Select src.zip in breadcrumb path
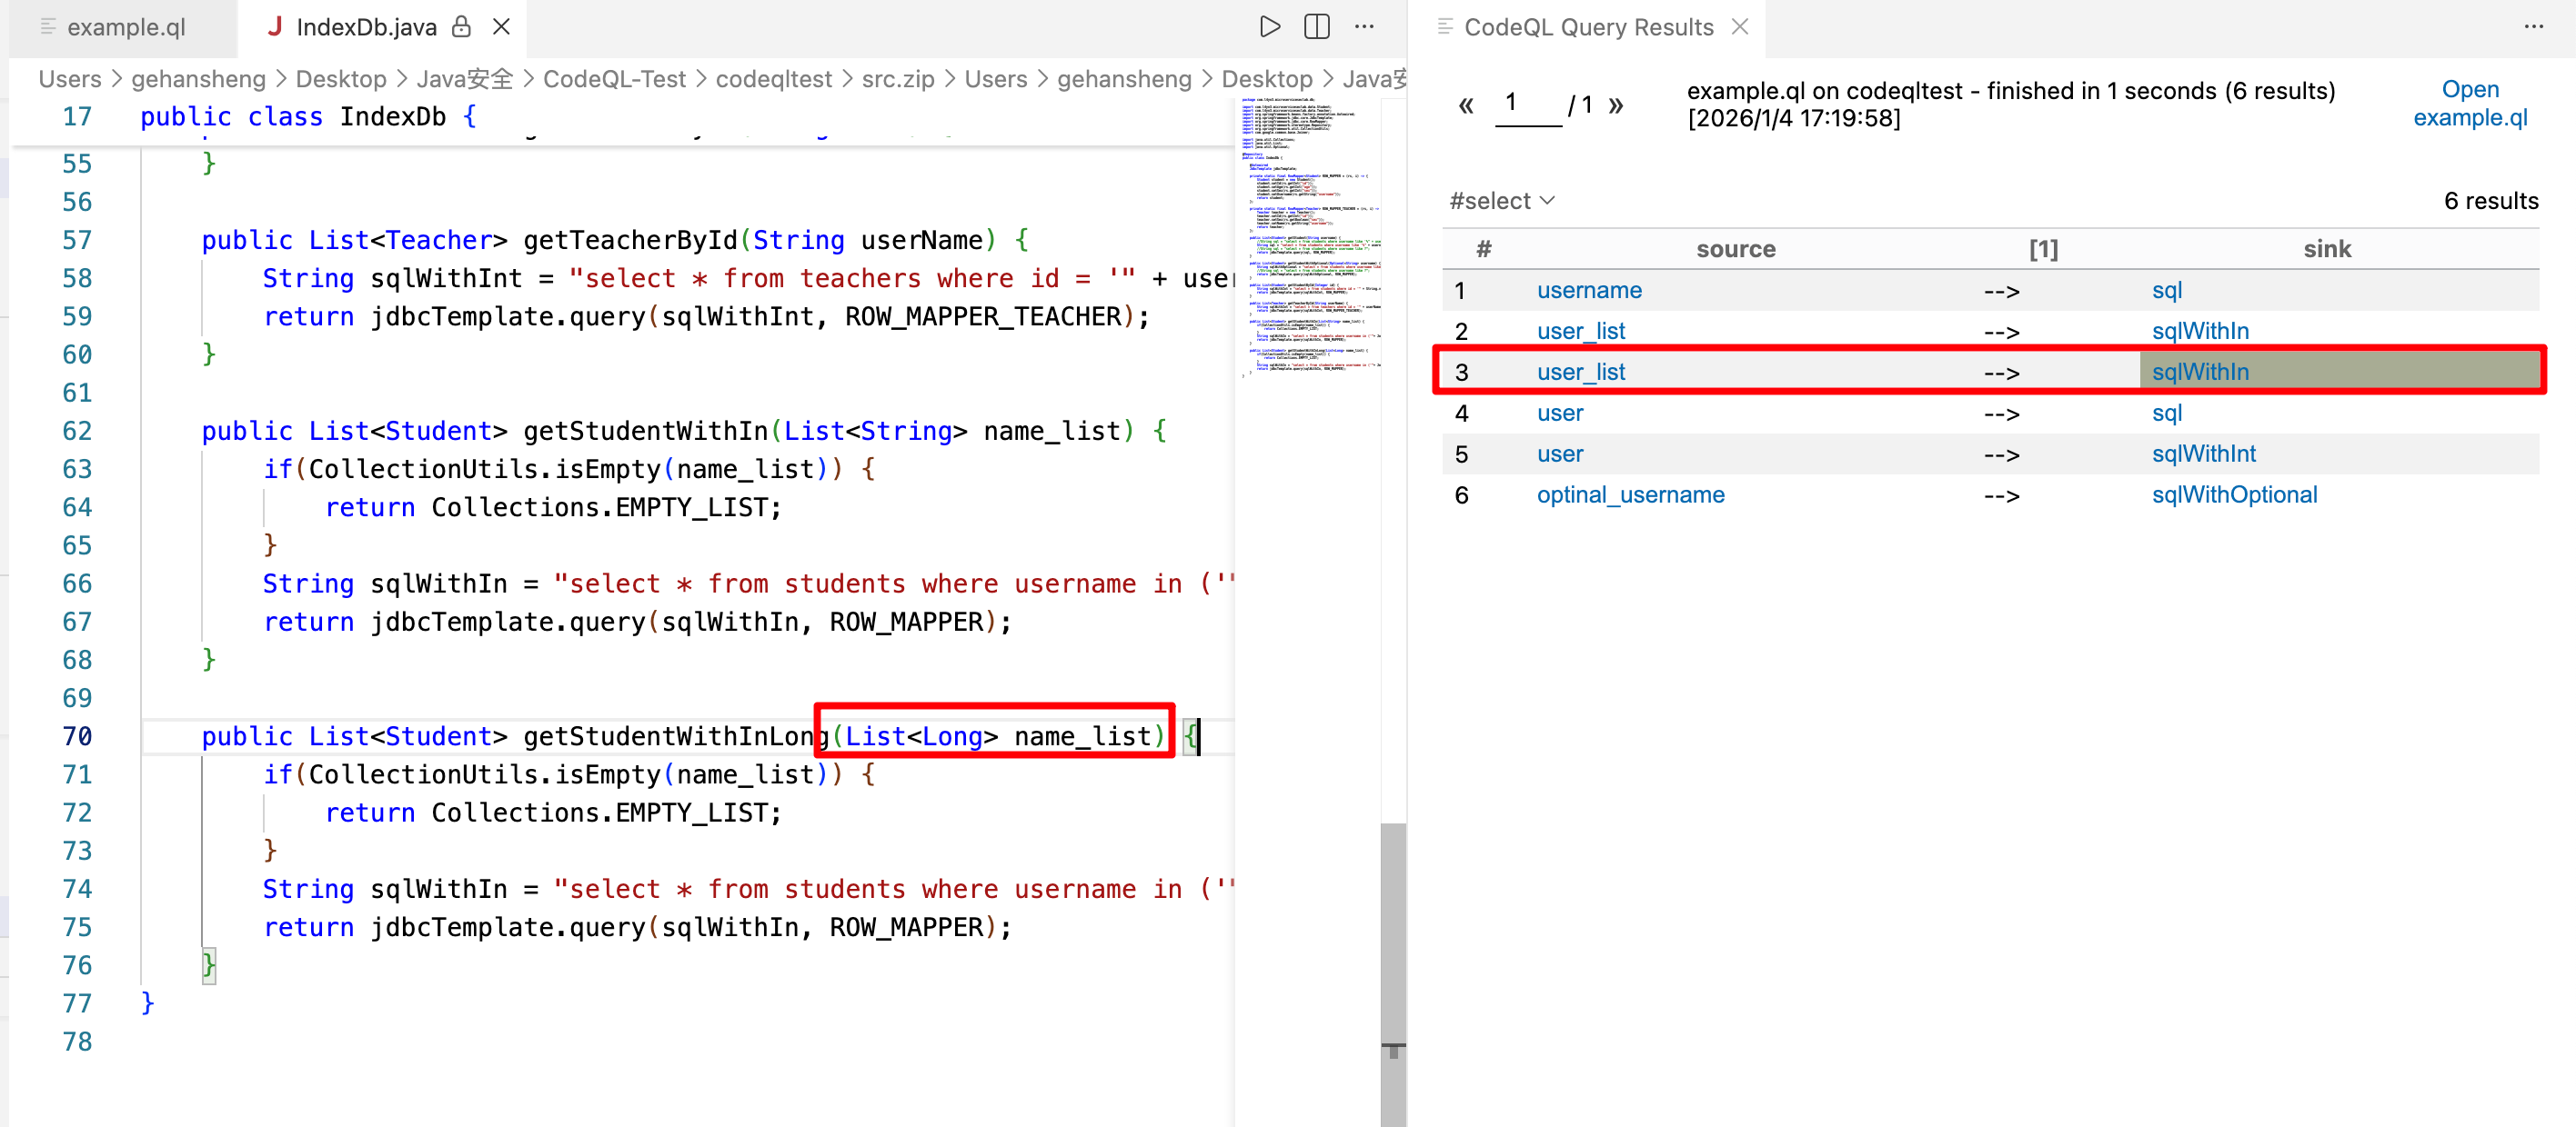Image resolution: width=2576 pixels, height=1127 pixels. (x=897, y=79)
